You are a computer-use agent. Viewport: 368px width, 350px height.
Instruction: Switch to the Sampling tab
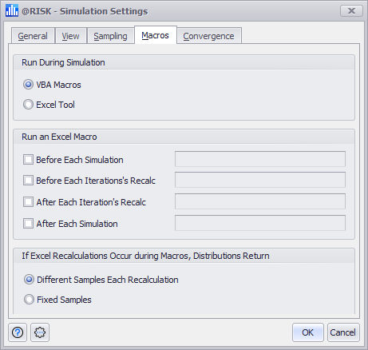click(x=111, y=36)
